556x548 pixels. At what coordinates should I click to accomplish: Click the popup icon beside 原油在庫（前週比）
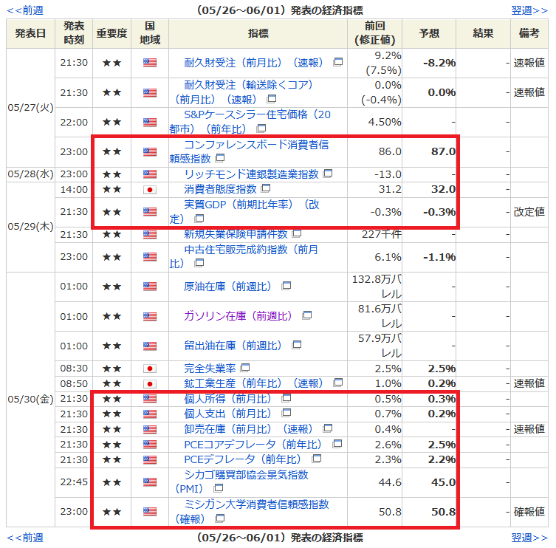pos(286,286)
